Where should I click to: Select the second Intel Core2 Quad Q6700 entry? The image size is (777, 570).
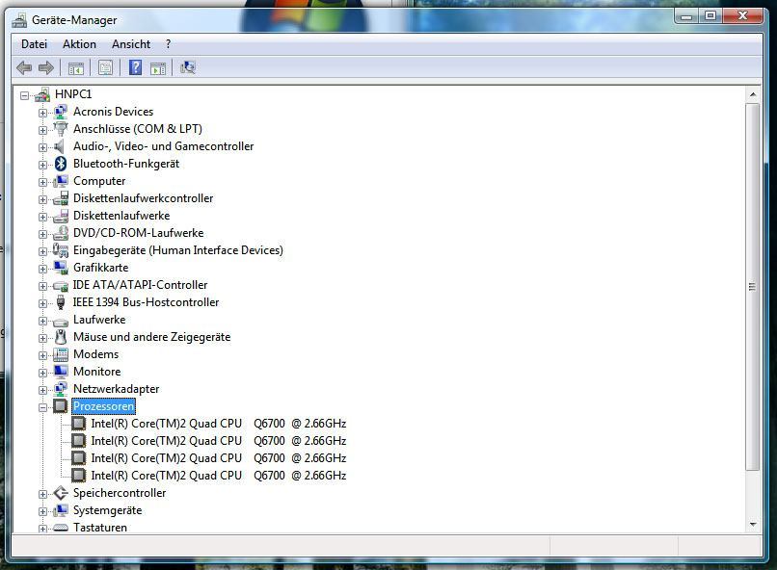(x=219, y=441)
